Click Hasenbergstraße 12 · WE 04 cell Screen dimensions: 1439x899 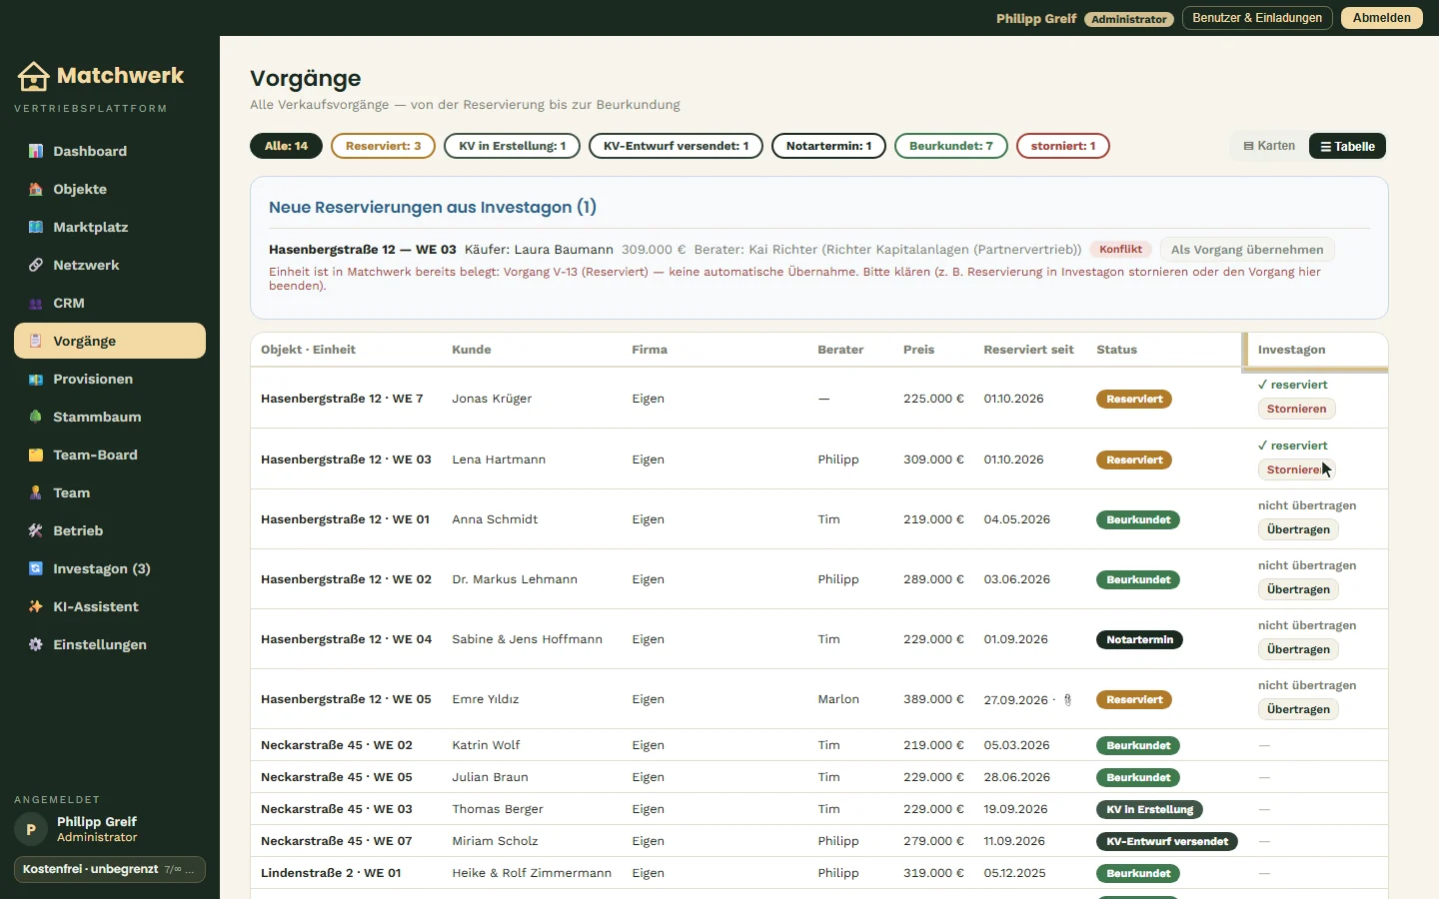346,639
